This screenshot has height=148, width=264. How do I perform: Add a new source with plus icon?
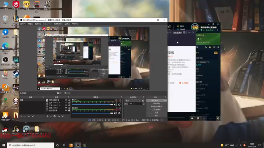pyautogui.click(x=47, y=116)
